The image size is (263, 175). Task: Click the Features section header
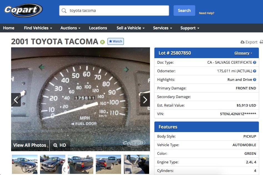[206, 127]
